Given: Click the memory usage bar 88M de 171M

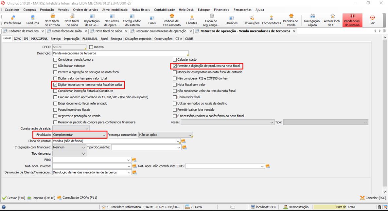Looking at the screenshot, I should (344, 207).
